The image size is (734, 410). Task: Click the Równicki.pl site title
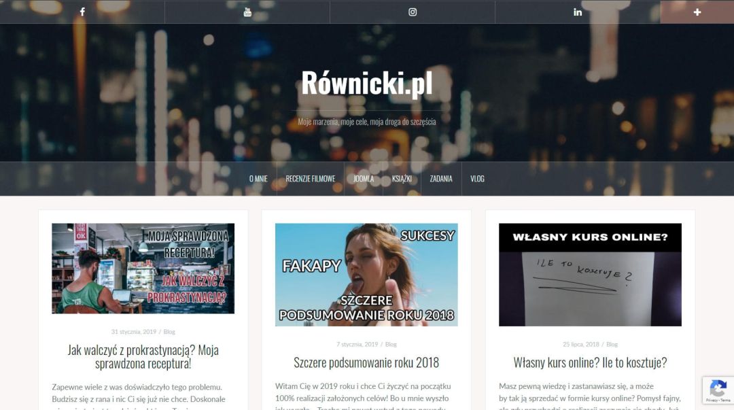coord(366,84)
